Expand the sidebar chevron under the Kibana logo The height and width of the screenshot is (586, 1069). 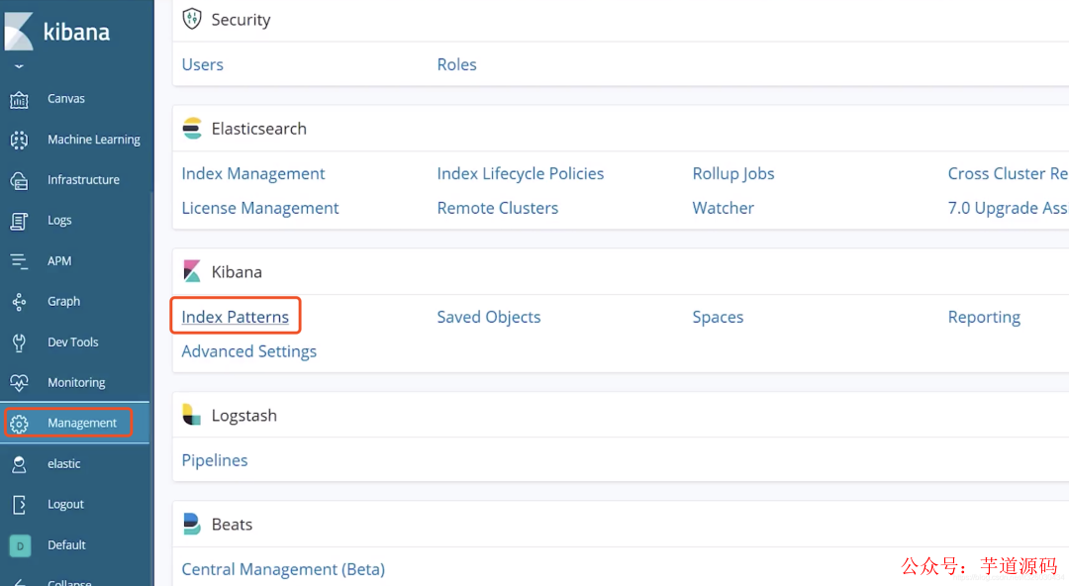click(x=19, y=66)
